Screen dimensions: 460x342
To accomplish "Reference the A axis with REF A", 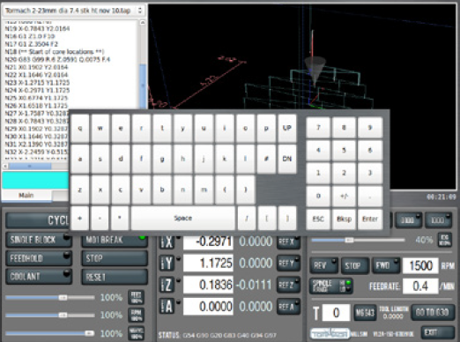I will 288,307.
